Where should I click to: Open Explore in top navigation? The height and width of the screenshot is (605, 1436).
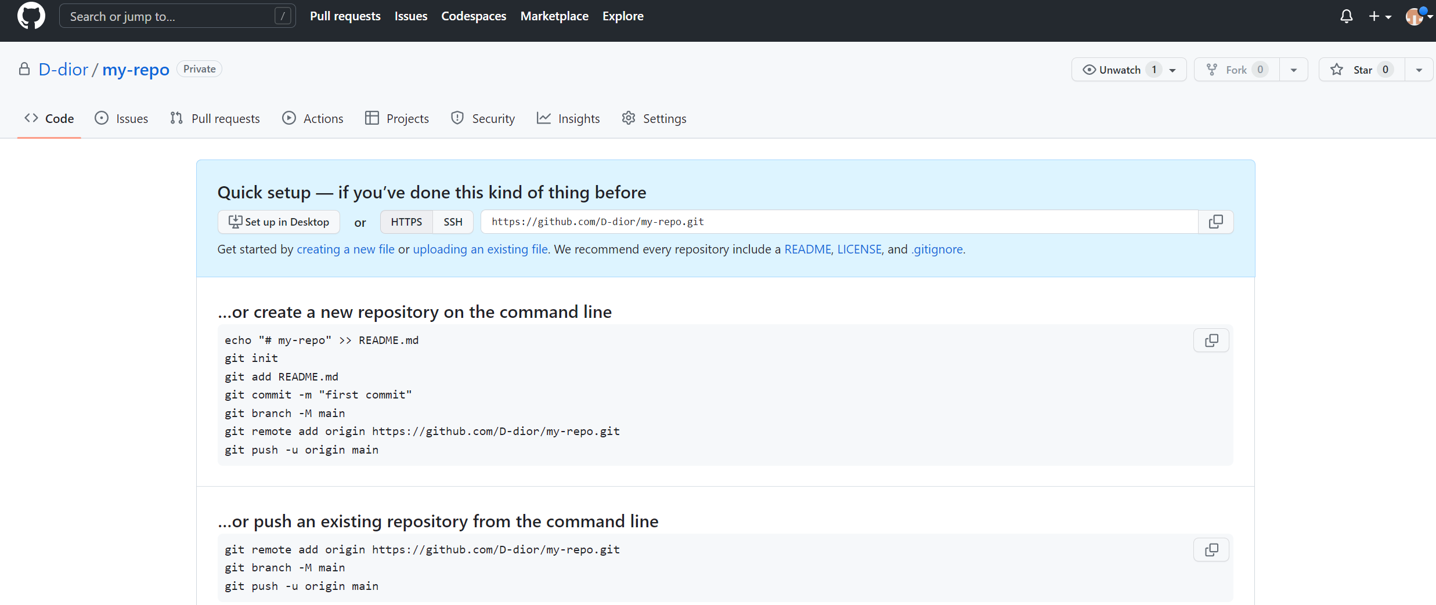[x=623, y=16]
